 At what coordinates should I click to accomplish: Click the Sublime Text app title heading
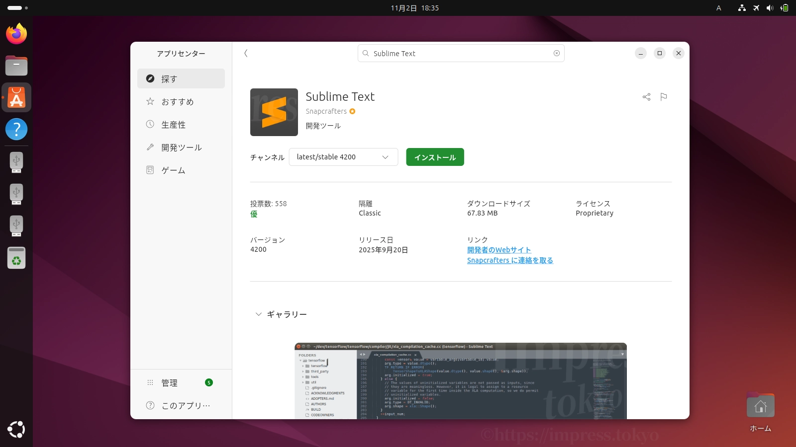(x=340, y=96)
